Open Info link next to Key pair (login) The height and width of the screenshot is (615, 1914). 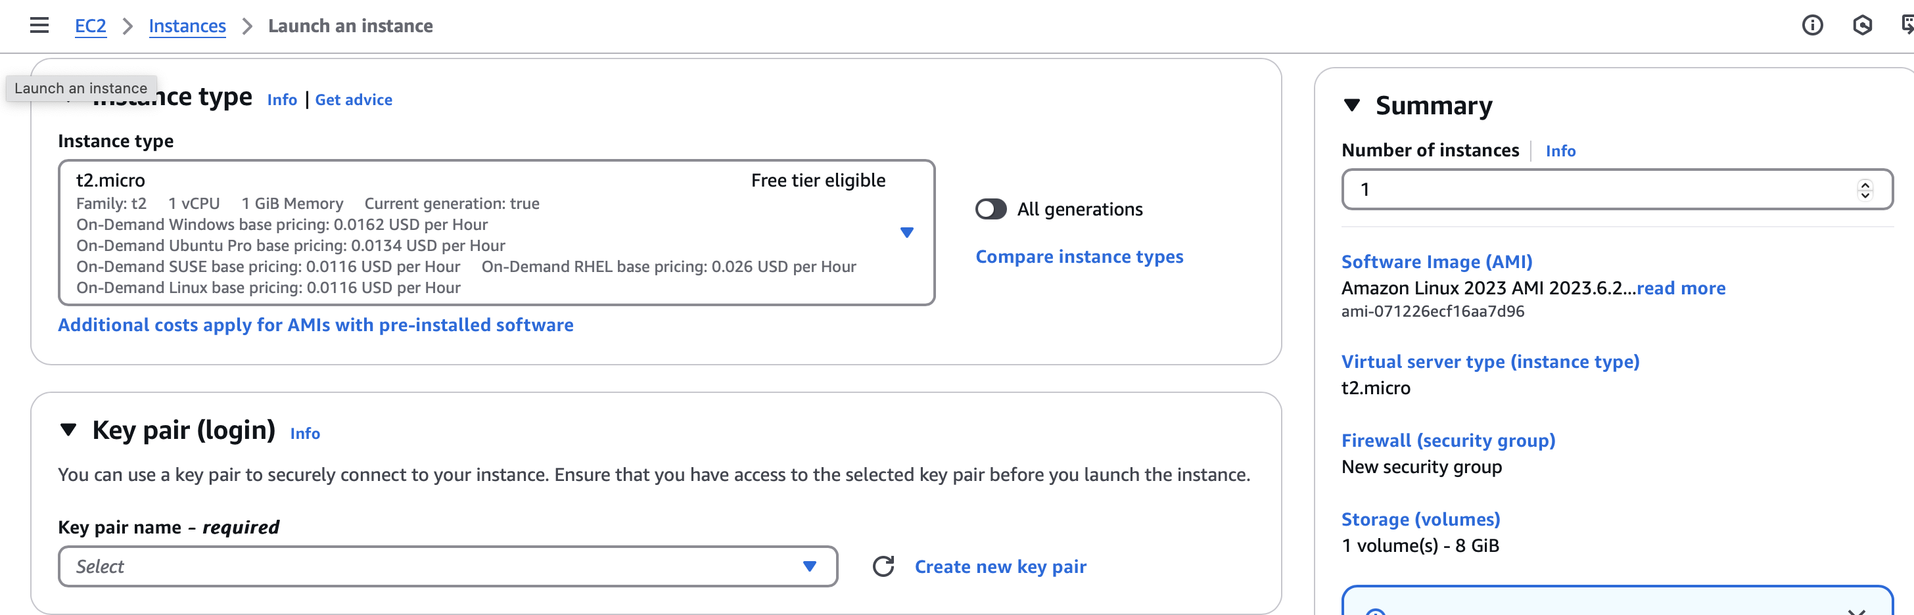tap(304, 434)
